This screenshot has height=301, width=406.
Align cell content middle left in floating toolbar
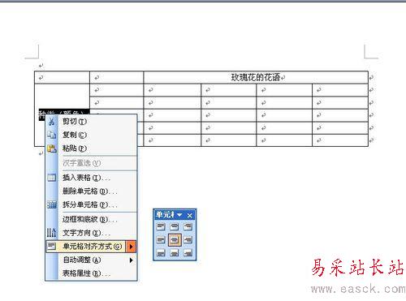coord(161,239)
